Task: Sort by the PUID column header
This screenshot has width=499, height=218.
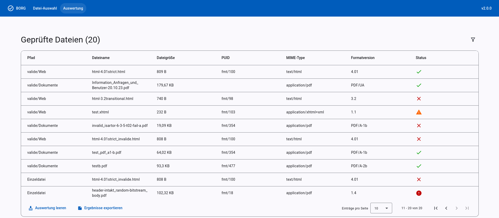Action: (x=225, y=58)
